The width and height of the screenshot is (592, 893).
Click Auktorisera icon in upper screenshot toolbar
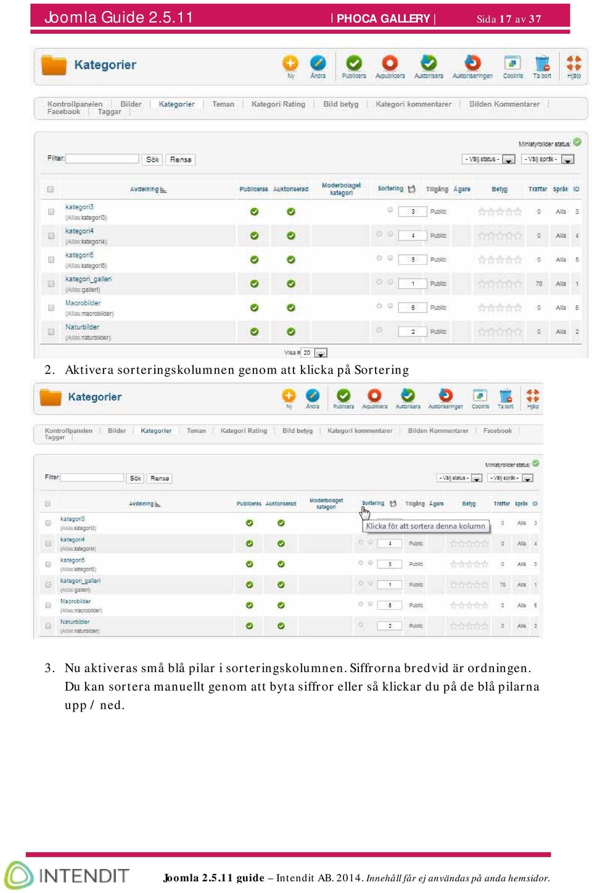429,63
